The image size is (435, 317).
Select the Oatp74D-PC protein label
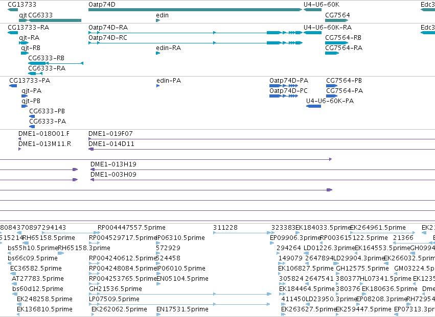[x=288, y=91]
